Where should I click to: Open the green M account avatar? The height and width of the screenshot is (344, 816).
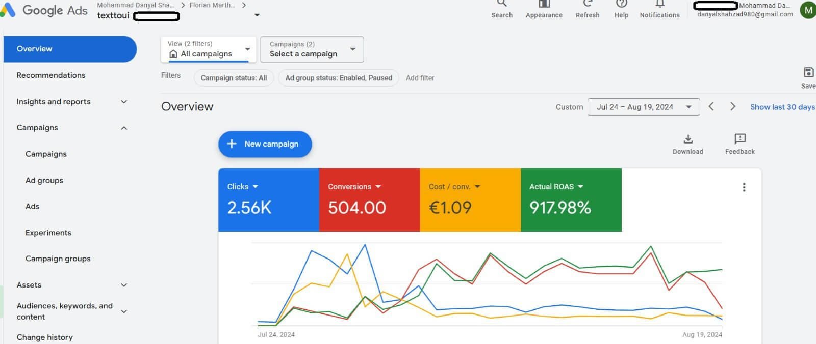(808, 10)
